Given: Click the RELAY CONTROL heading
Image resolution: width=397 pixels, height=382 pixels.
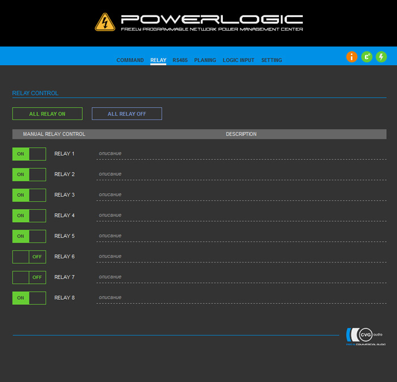Looking at the screenshot, I should tap(35, 93).
